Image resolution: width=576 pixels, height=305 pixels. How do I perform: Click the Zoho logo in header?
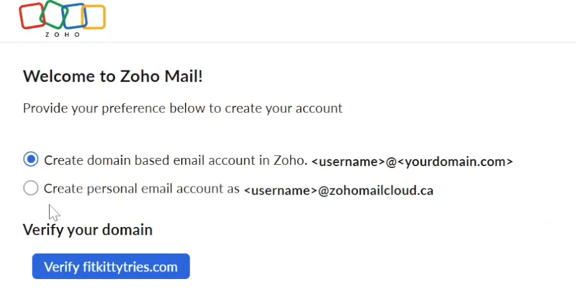62,18
